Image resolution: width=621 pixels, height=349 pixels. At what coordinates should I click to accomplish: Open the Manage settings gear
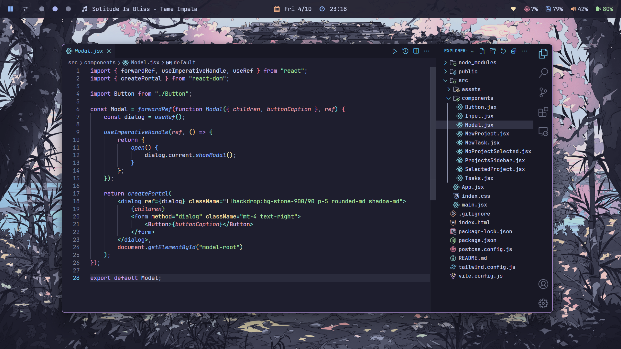[x=543, y=303]
